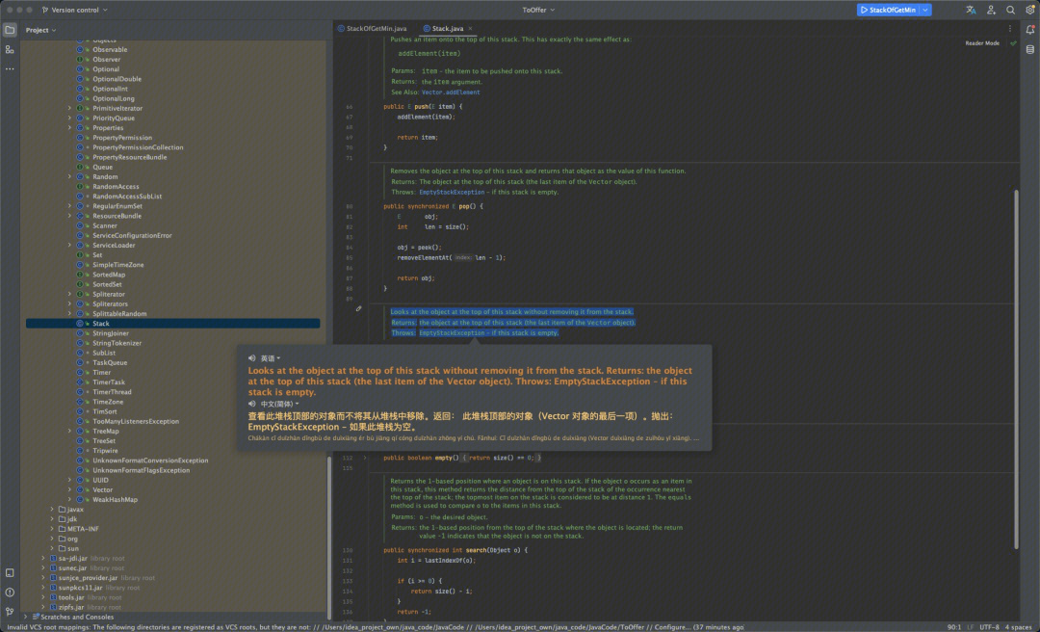Expand the PrimitiveIterator tree node
Screen dimensions: 1040x632
pyautogui.click(x=69, y=108)
